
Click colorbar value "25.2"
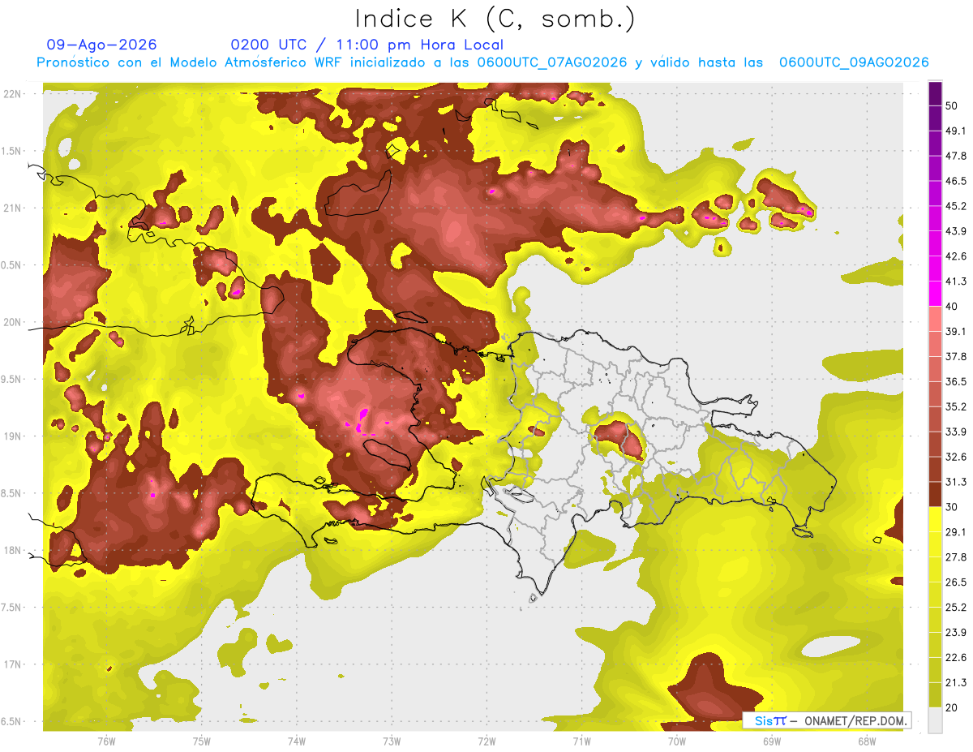pos(956,608)
